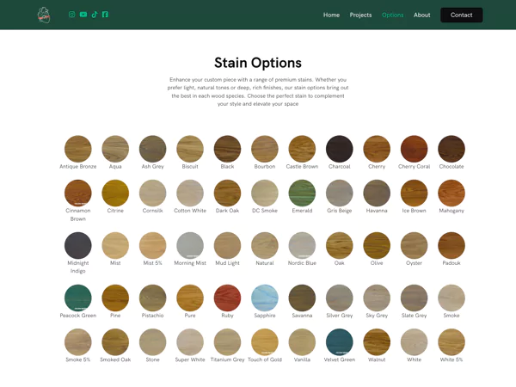This screenshot has height=387, width=516.
Task: Pick the Olive stain swatch
Action: [377, 245]
